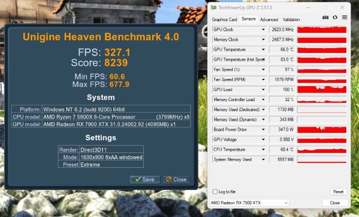Open the Memory Controller Load dropdown
This screenshot has width=359, height=217.
[x=264, y=100]
